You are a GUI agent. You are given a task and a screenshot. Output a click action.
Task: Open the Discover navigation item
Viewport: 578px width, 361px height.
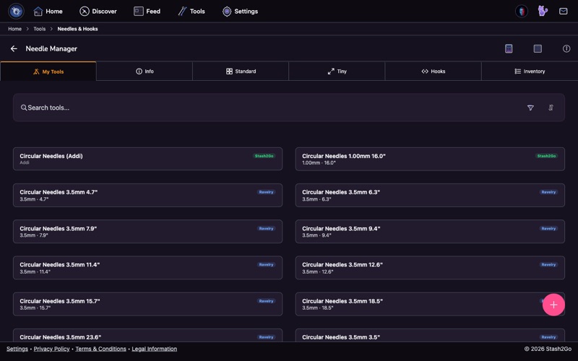coord(98,12)
